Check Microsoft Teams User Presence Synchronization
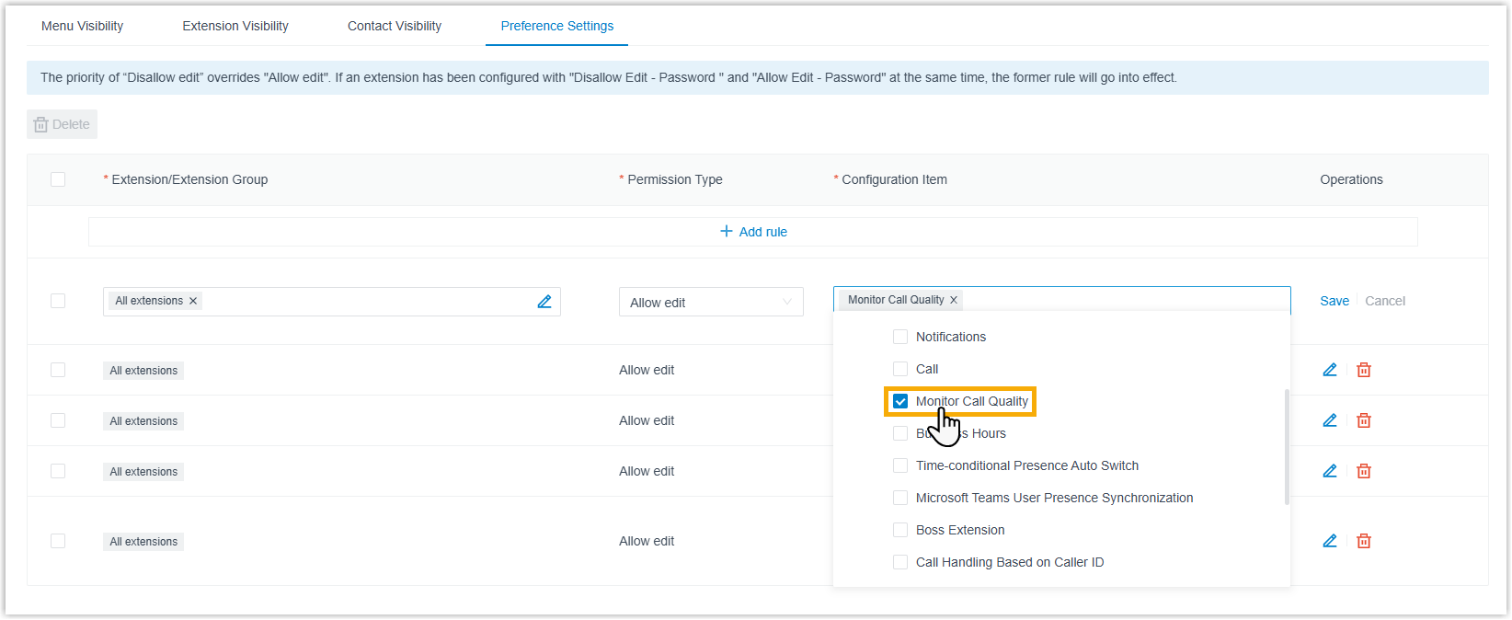 tap(900, 498)
